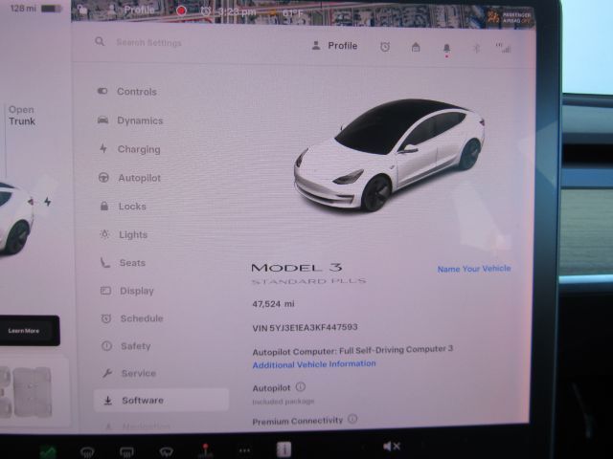Screen dimensions: 613x459
Task: Open Charging settings
Action: pyautogui.click(x=138, y=149)
